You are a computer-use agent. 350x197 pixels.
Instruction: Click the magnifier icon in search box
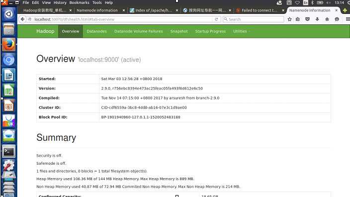(226, 19)
